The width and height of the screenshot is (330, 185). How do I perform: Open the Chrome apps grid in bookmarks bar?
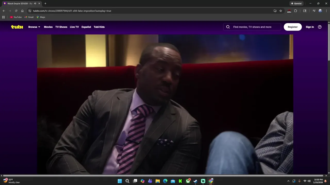pos(3,17)
